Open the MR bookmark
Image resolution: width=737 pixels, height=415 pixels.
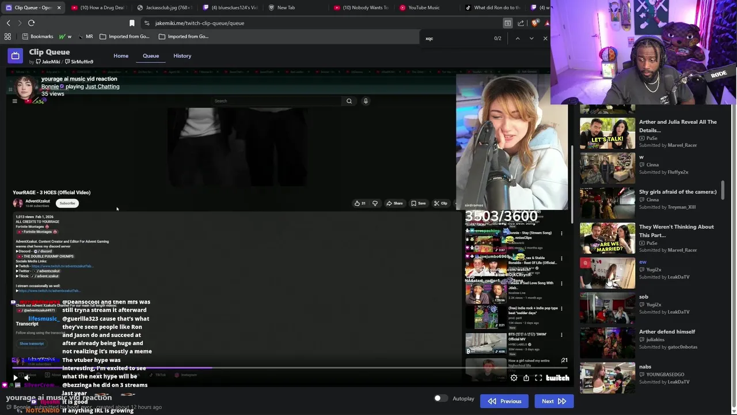point(85,36)
